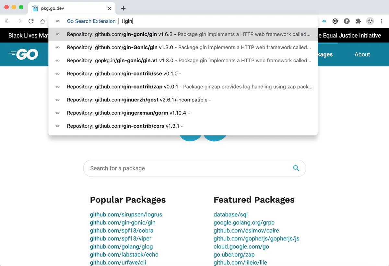
Task: Click the browser back arrow
Action: pos(8,21)
